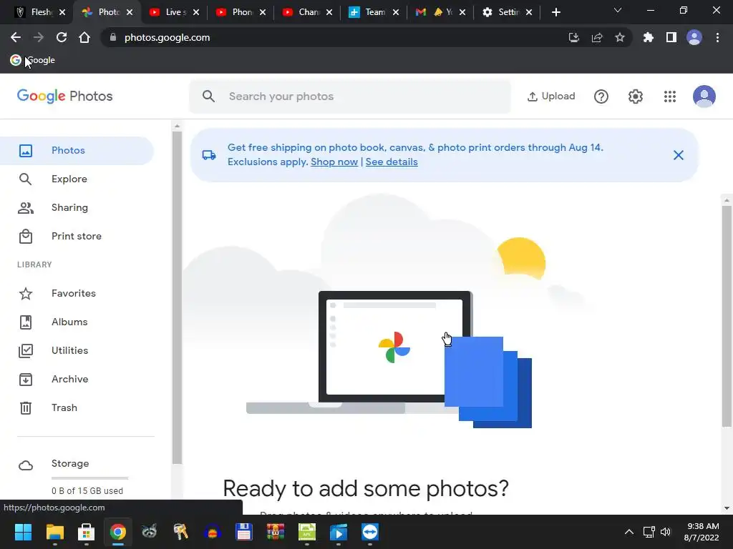The height and width of the screenshot is (549, 733).
Task: Switch to the Live YouTube tab
Action: click(173, 12)
